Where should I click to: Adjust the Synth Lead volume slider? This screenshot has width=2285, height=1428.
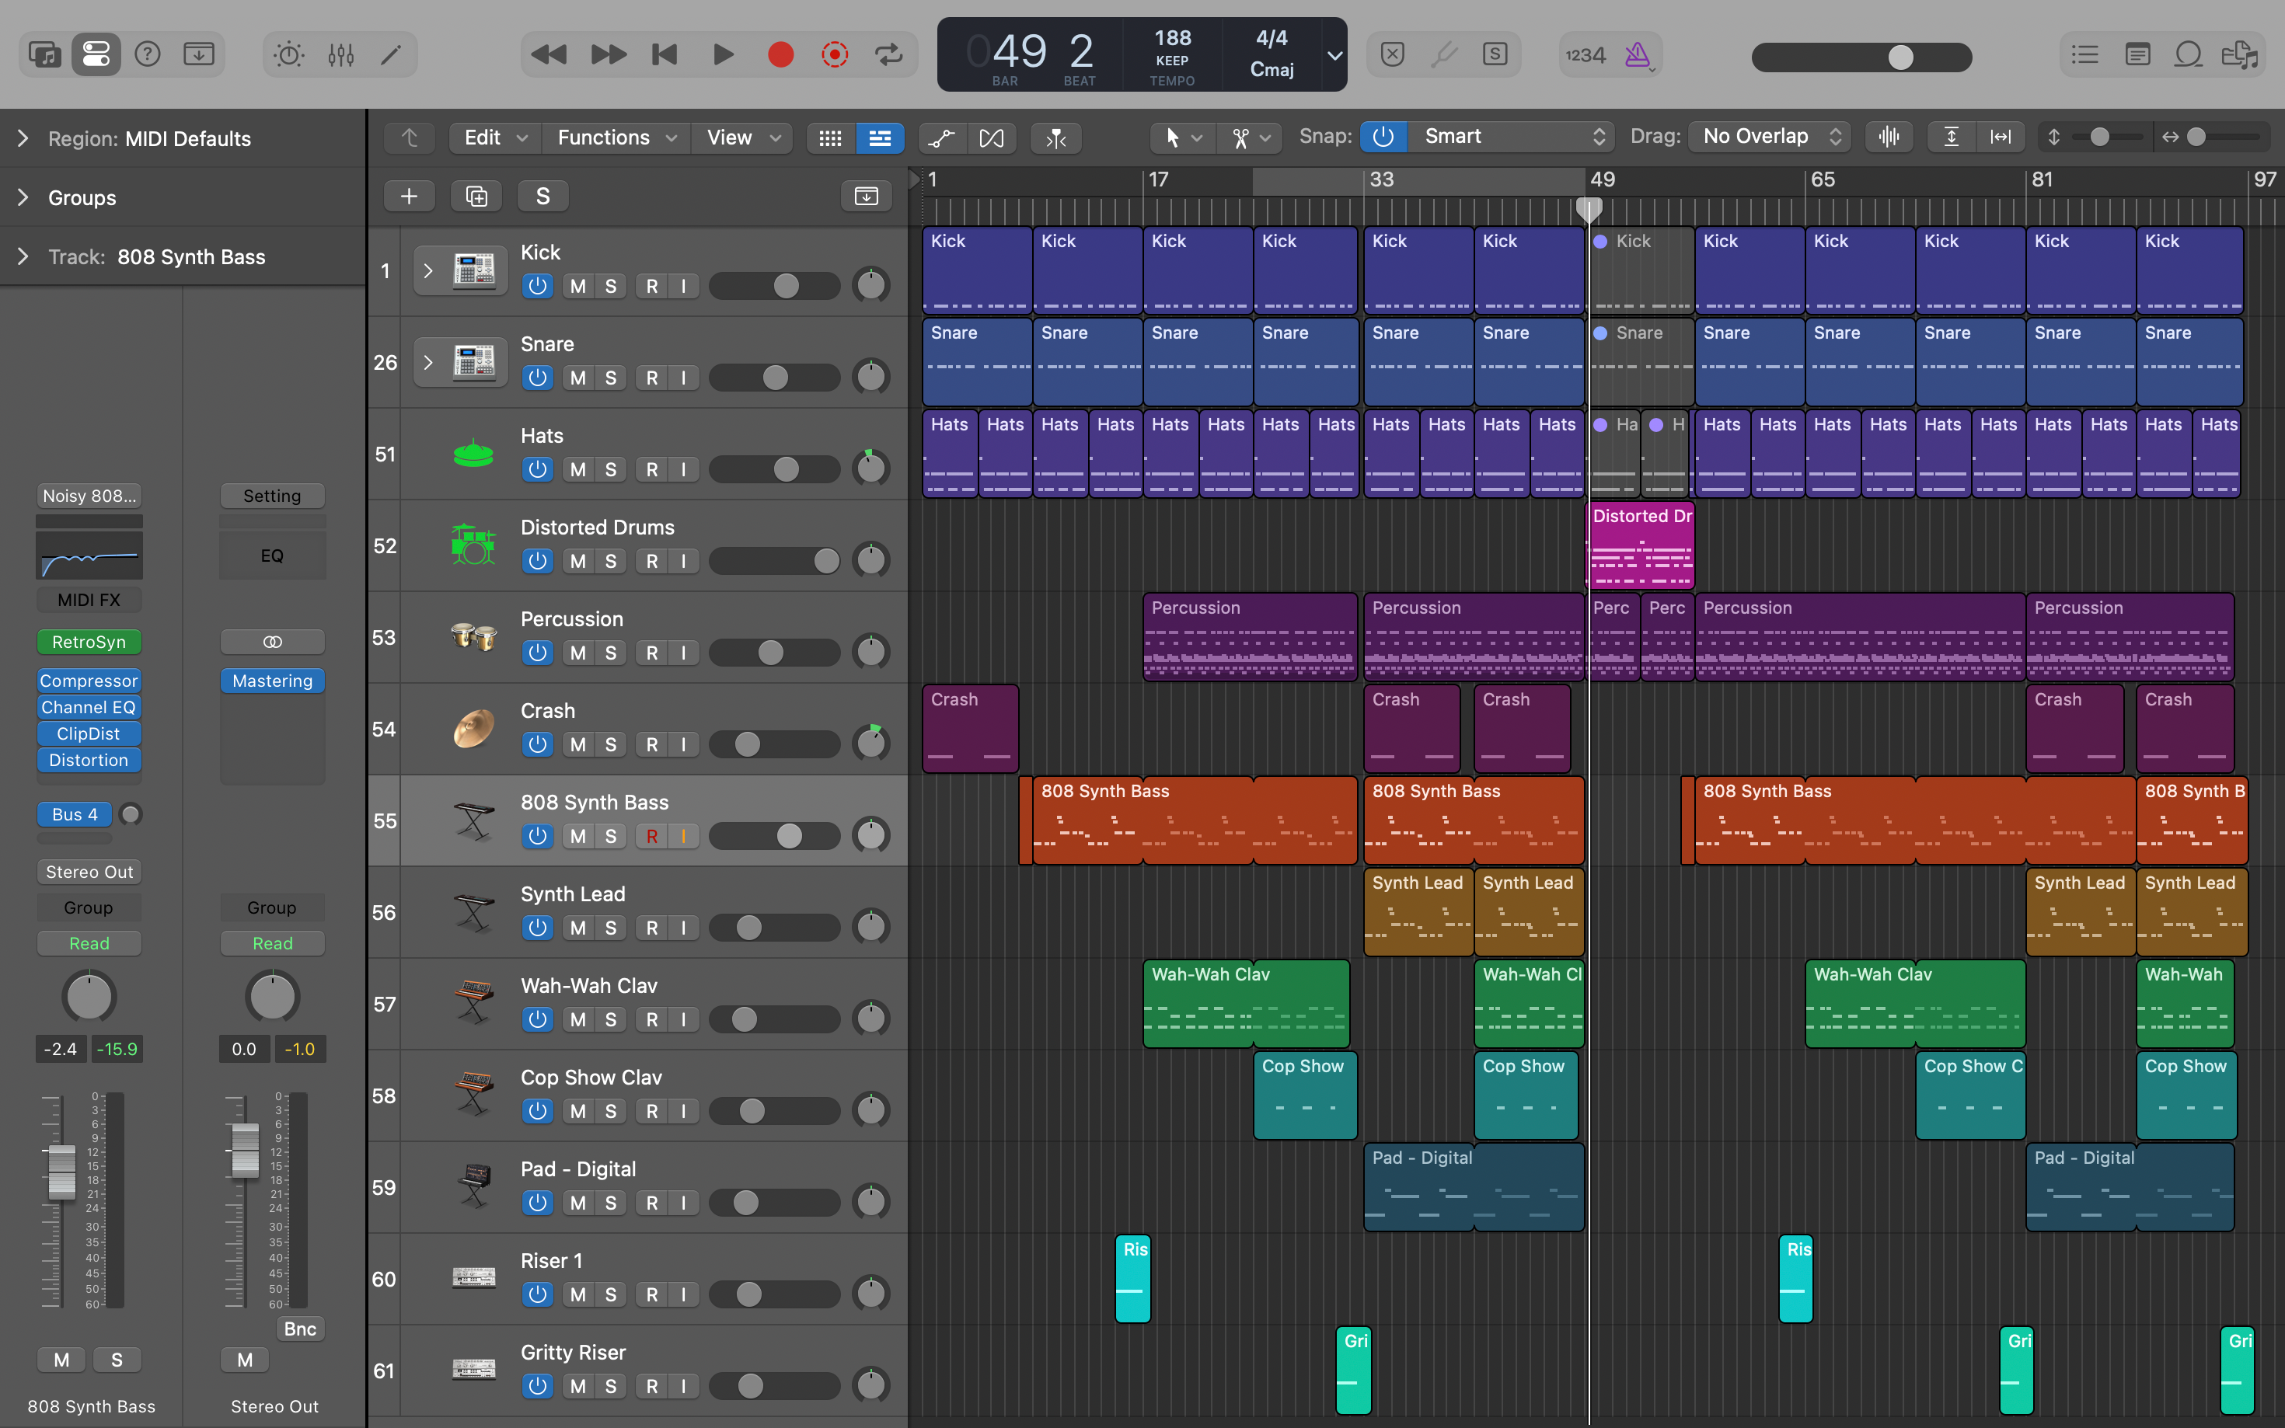tap(749, 928)
